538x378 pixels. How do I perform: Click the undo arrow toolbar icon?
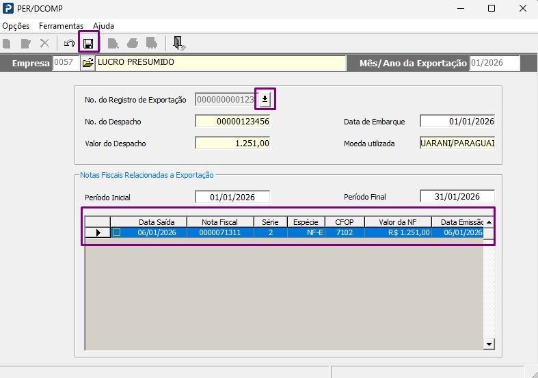tap(69, 44)
